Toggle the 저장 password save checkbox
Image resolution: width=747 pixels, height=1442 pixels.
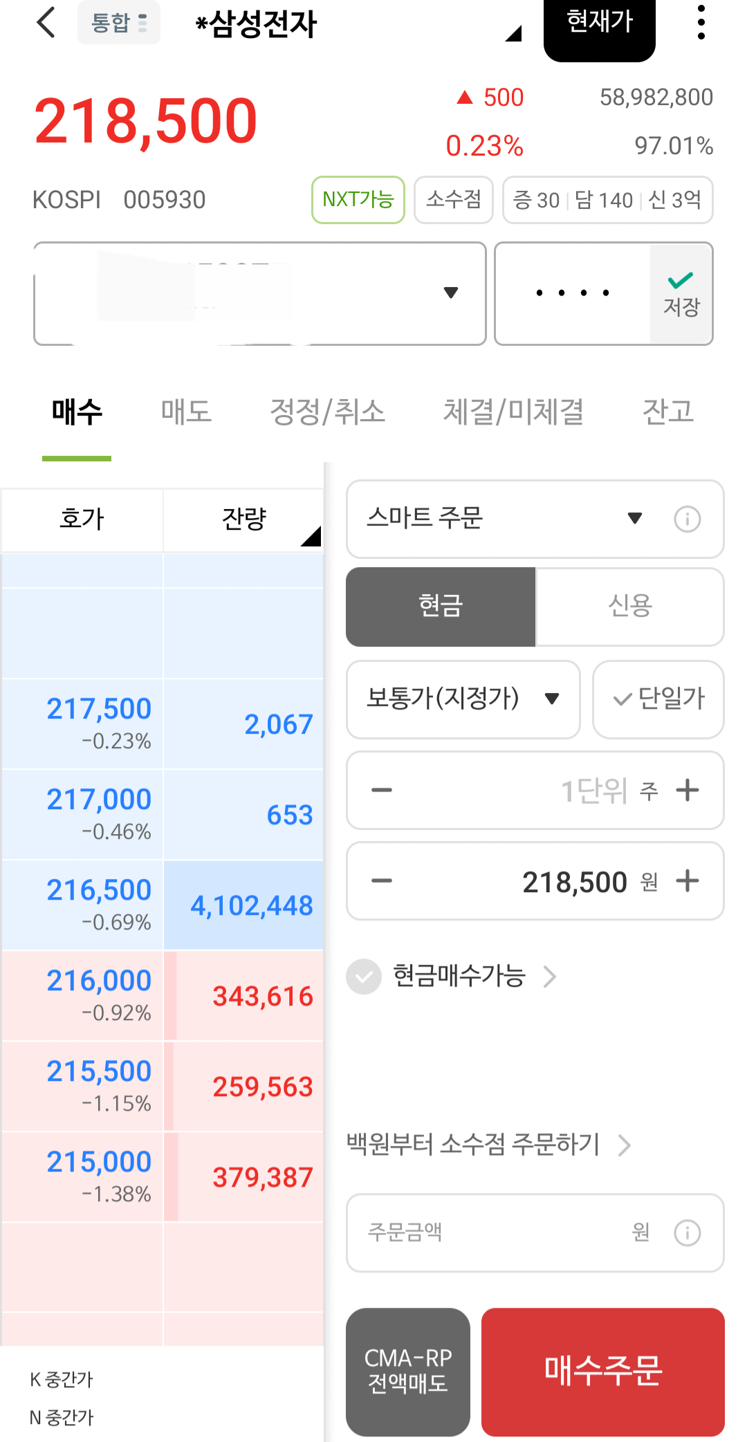[681, 293]
